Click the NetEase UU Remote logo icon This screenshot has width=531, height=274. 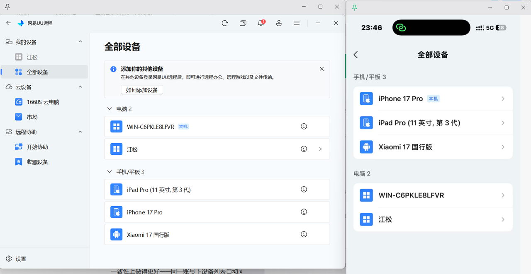[21, 23]
